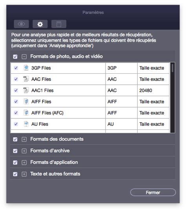Click the Fermer button
The height and width of the screenshot is (211, 186).
pyautogui.click(x=153, y=193)
